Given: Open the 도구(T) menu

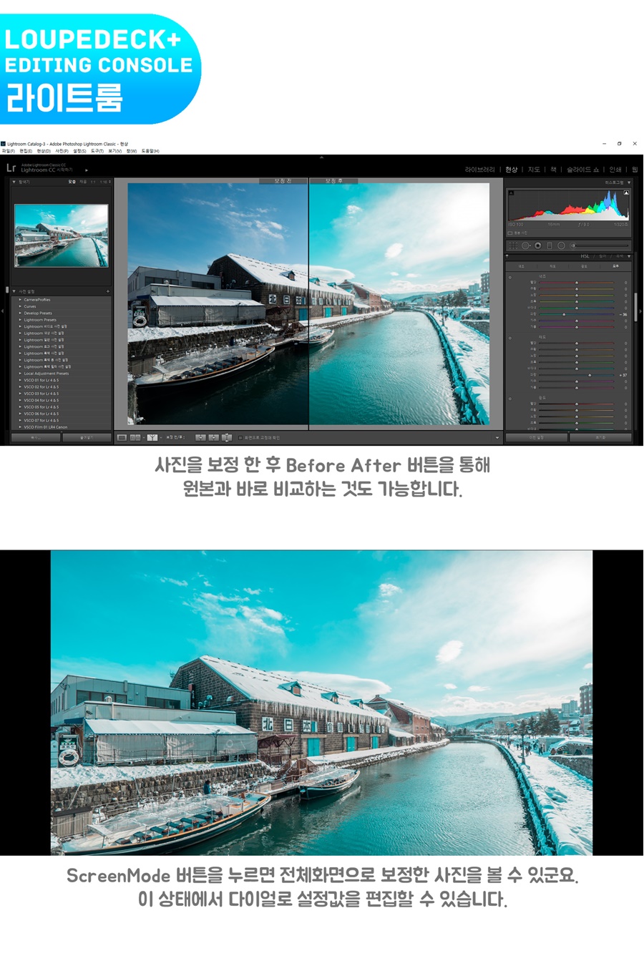Looking at the screenshot, I should pyautogui.click(x=97, y=151).
